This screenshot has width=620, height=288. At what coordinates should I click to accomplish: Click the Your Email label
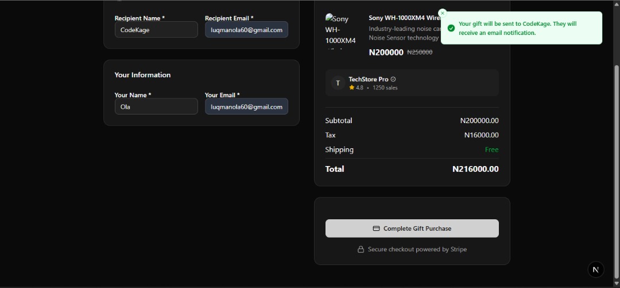222,95
